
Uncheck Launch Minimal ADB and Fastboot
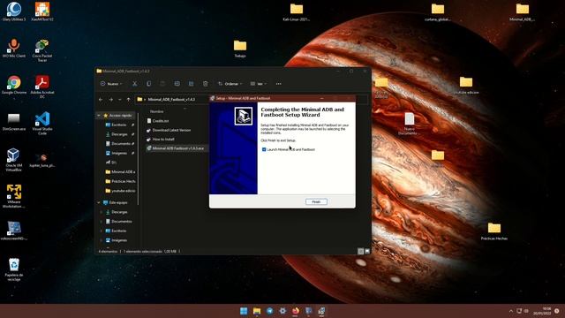(x=264, y=149)
